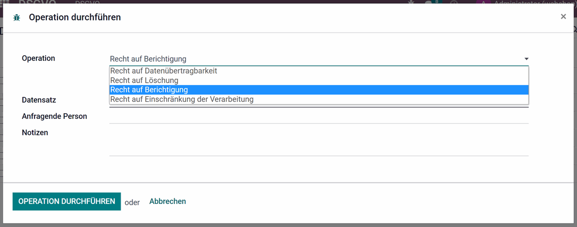The width and height of the screenshot is (577, 227).
Task: Click into the Anfragende Person field
Action: 319,117
